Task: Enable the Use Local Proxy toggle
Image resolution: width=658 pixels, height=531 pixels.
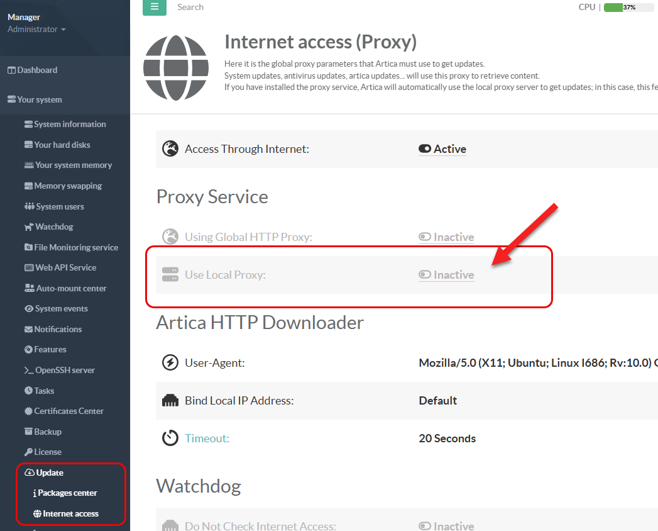Action: point(425,275)
